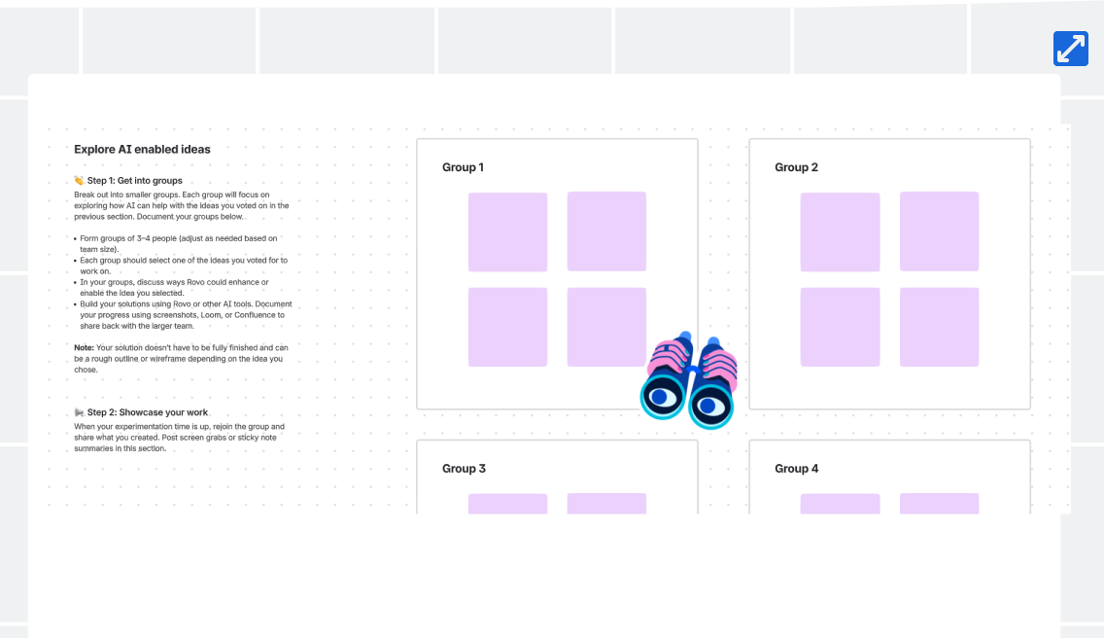The image size is (1104, 638).
Task: Click the Group 3 frame title
Action: [x=464, y=469]
